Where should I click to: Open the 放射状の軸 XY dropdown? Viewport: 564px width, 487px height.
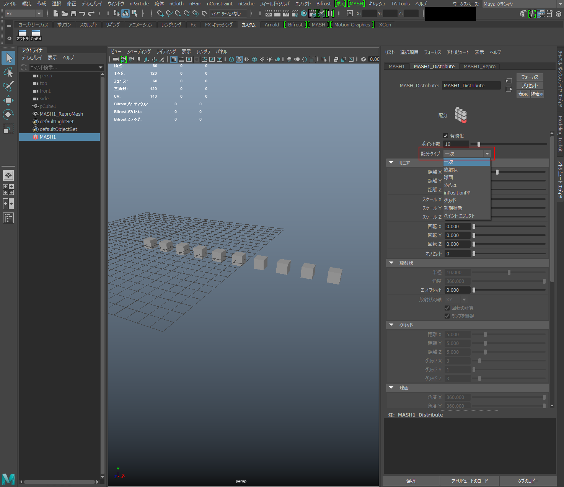(456, 299)
